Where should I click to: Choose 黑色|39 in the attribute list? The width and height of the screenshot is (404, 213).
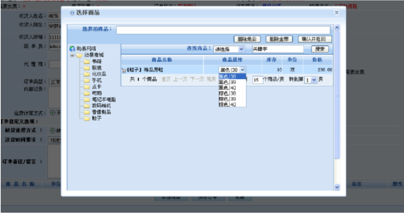coord(232,82)
